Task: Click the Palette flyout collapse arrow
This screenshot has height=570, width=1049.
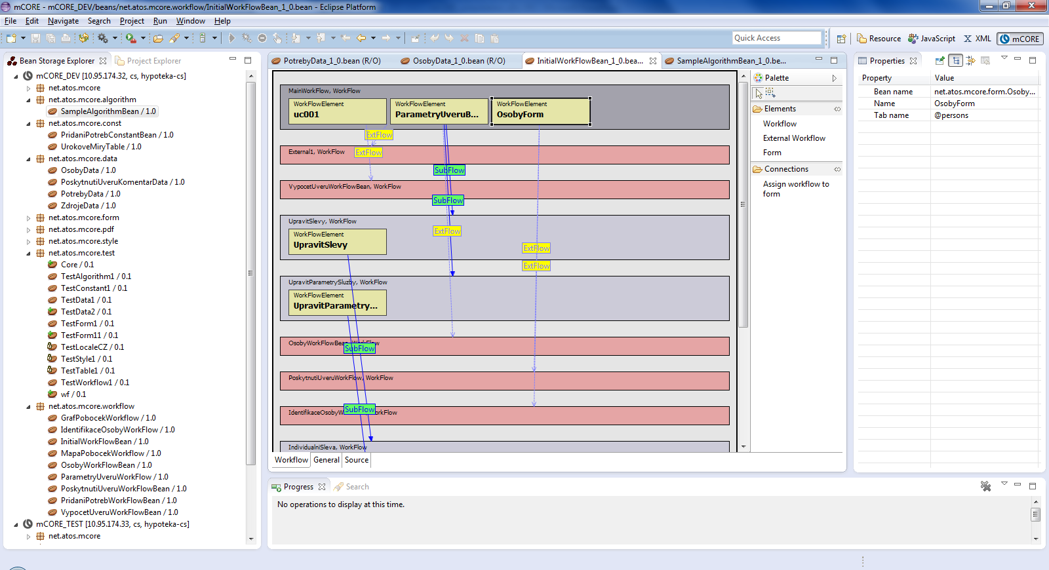Action: (x=835, y=78)
